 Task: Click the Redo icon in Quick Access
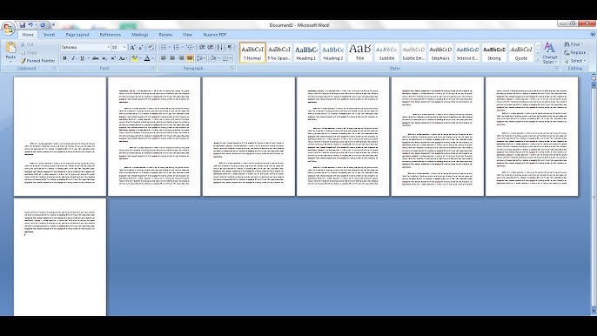pos(43,25)
